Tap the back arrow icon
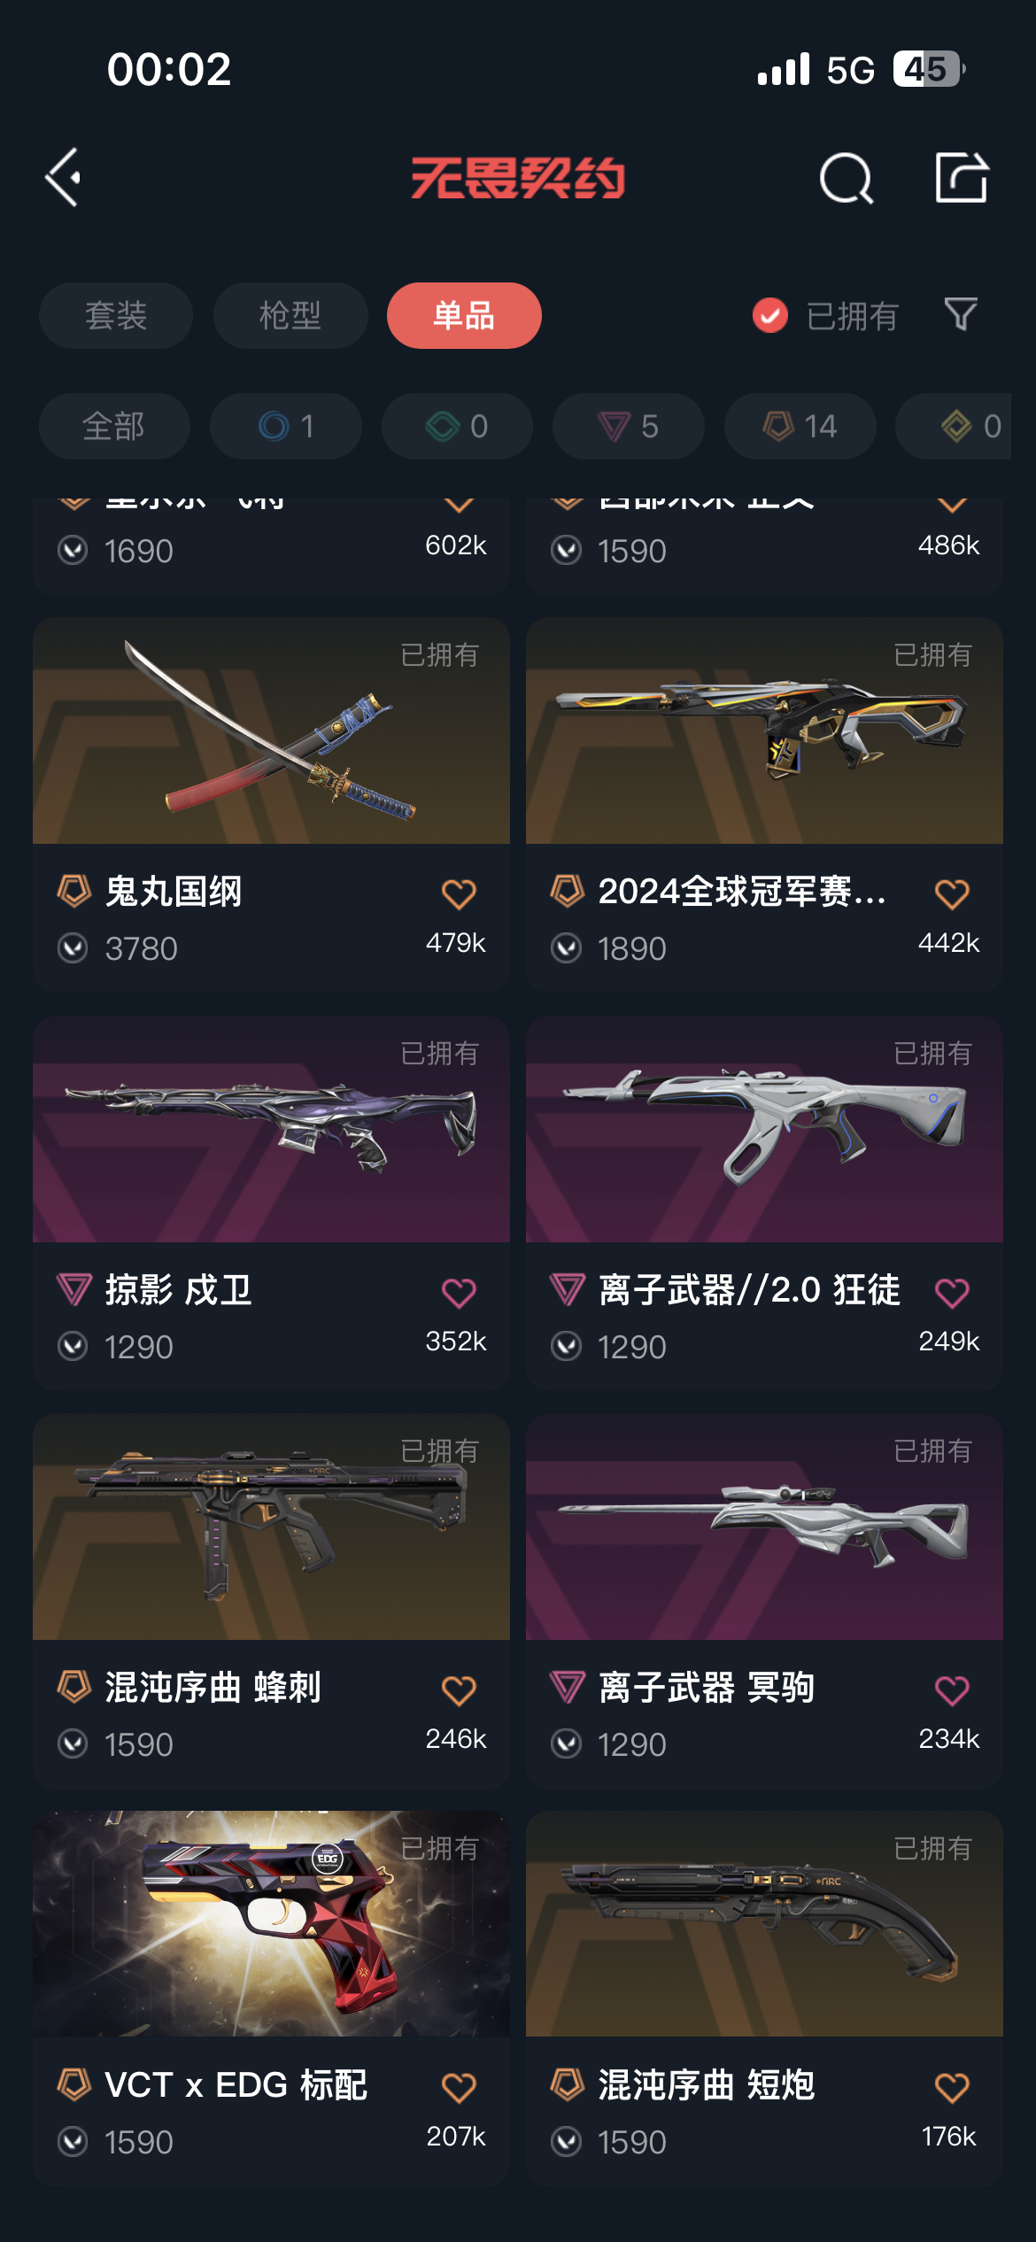 [64, 178]
